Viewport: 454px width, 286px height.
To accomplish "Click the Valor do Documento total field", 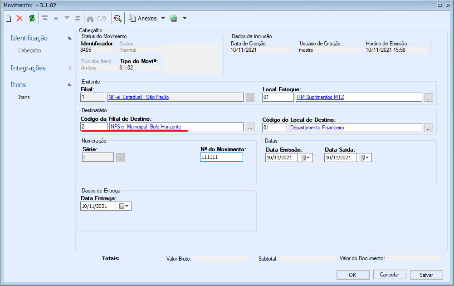I will pyautogui.click(x=415, y=258).
